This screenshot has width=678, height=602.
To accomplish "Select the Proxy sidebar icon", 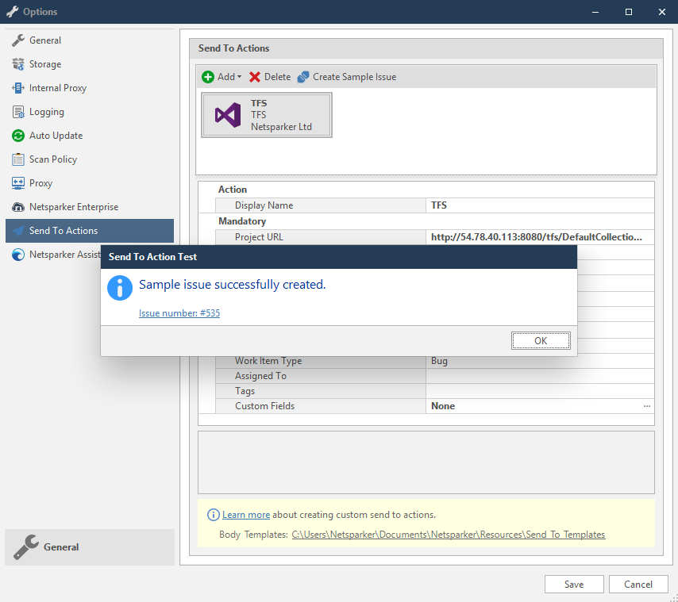I will 17,182.
